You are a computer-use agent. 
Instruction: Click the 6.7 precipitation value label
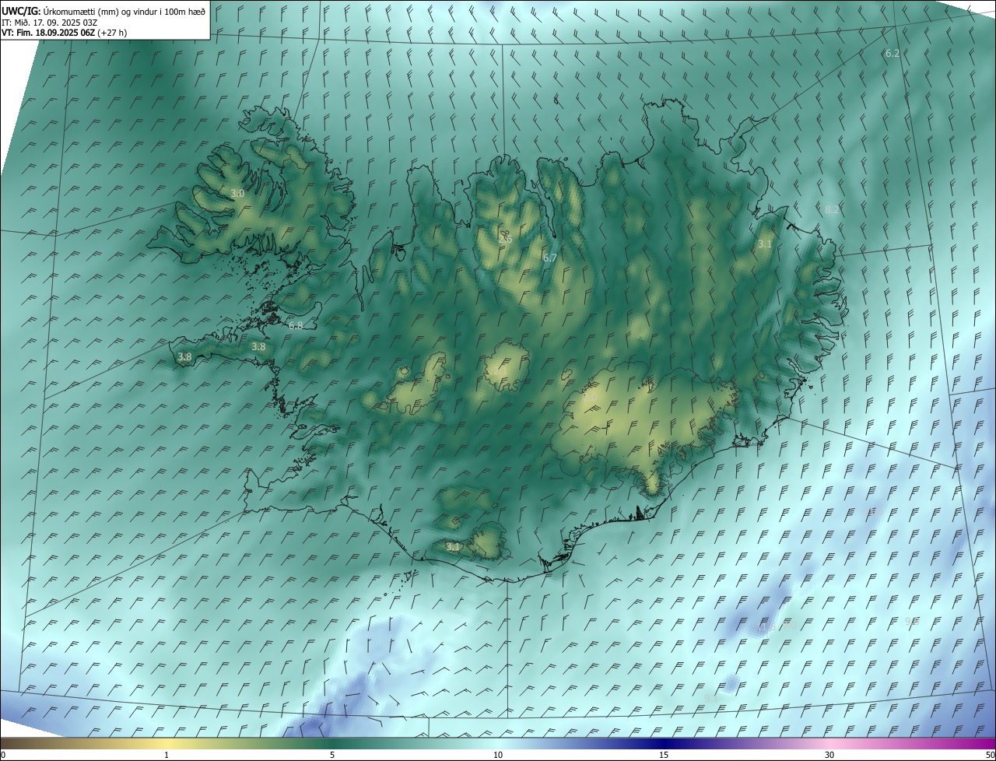click(550, 257)
